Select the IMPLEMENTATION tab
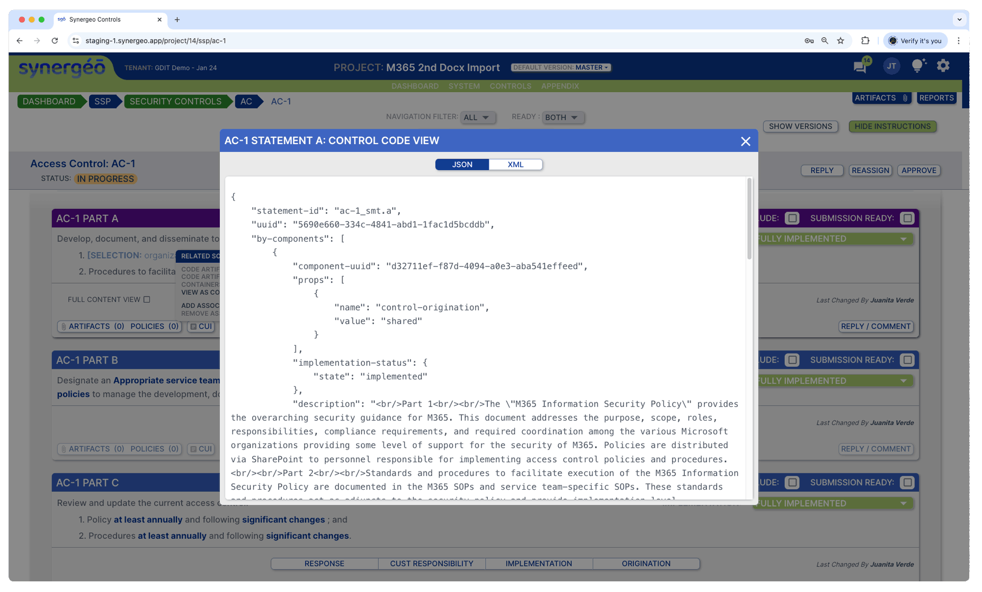The height and width of the screenshot is (592, 982). 539,563
